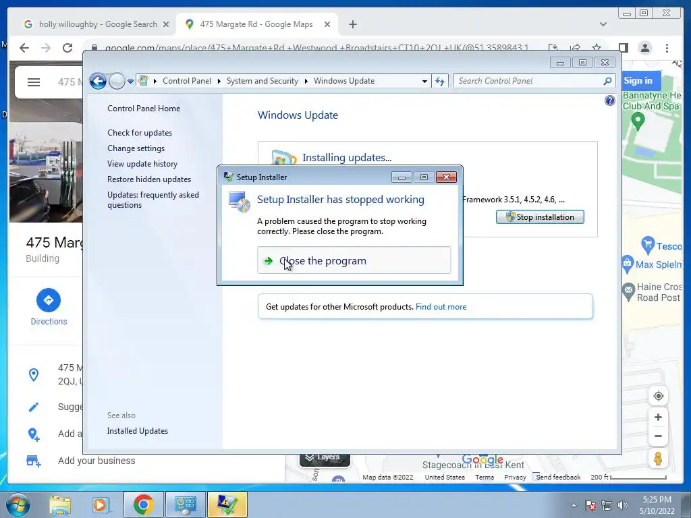This screenshot has height=518, width=691.
Task: Click Chrome back button
Action: coord(24,48)
